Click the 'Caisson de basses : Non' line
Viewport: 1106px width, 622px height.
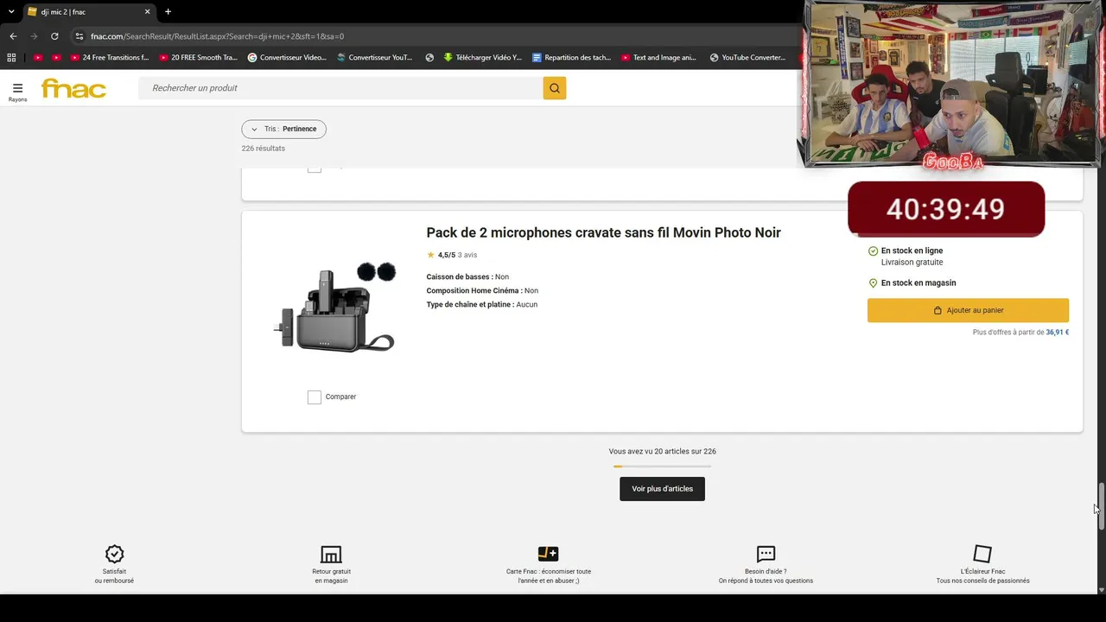(x=467, y=277)
